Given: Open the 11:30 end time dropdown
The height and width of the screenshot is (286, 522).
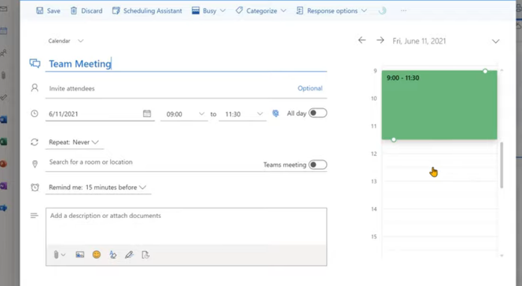Looking at the screenshot, I should (x=243, y=114).
